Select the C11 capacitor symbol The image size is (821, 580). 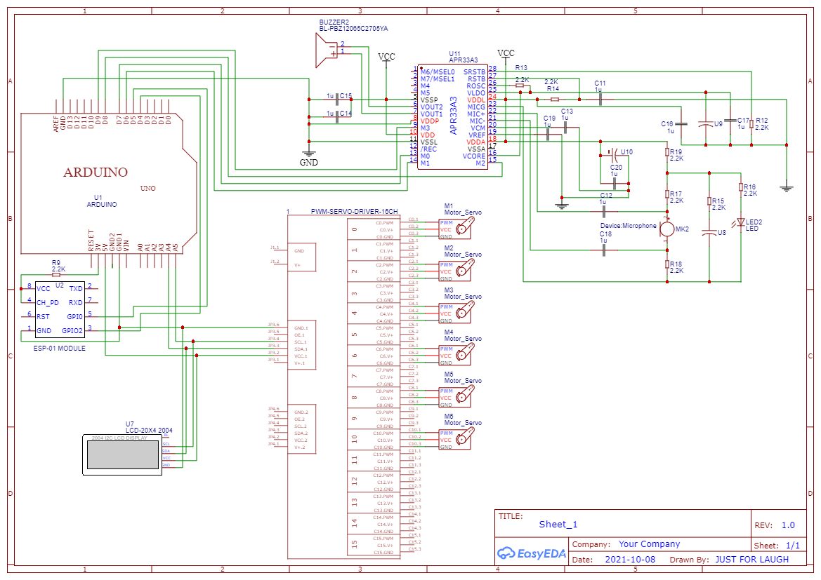pyautogui.click(x=600, y=100)
